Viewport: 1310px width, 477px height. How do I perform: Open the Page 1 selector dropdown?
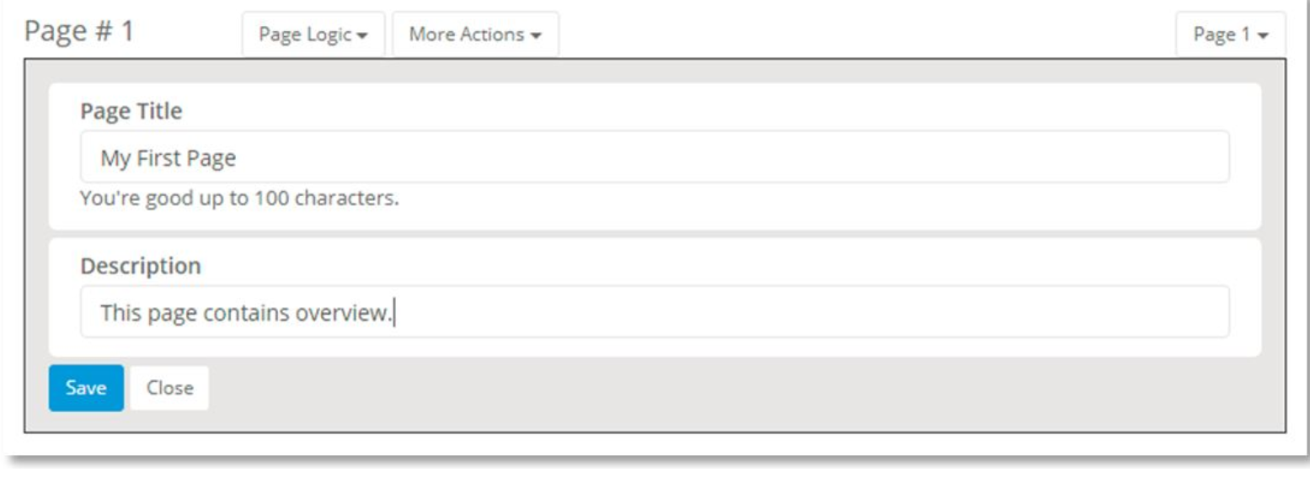click(1230, 35)
